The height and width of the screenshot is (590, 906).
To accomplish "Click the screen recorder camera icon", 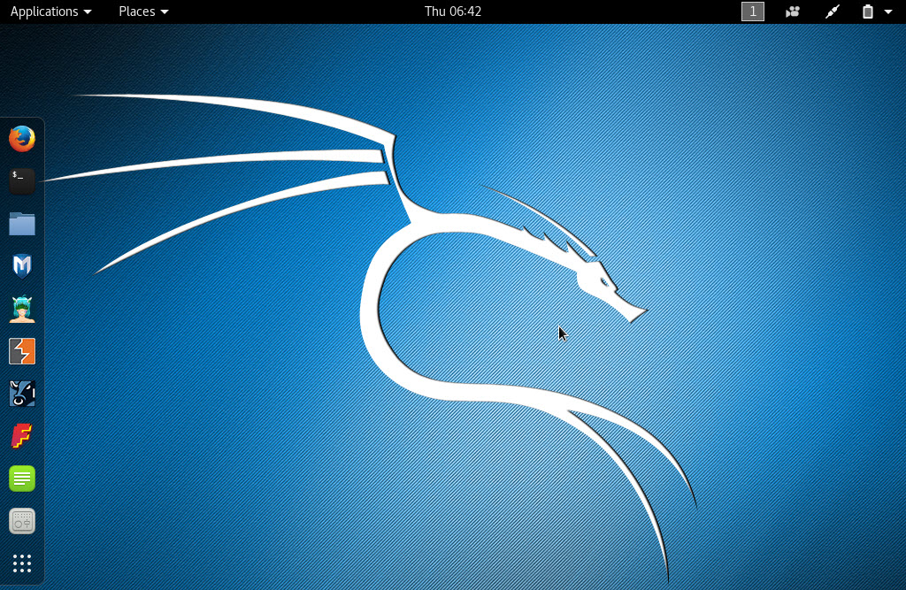I will coord(793,11).
